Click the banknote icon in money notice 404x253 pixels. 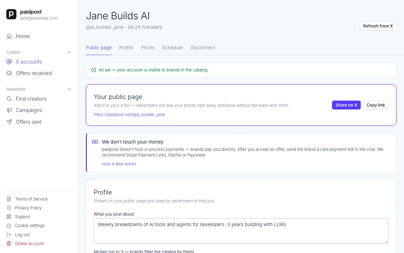pos(95,142)
